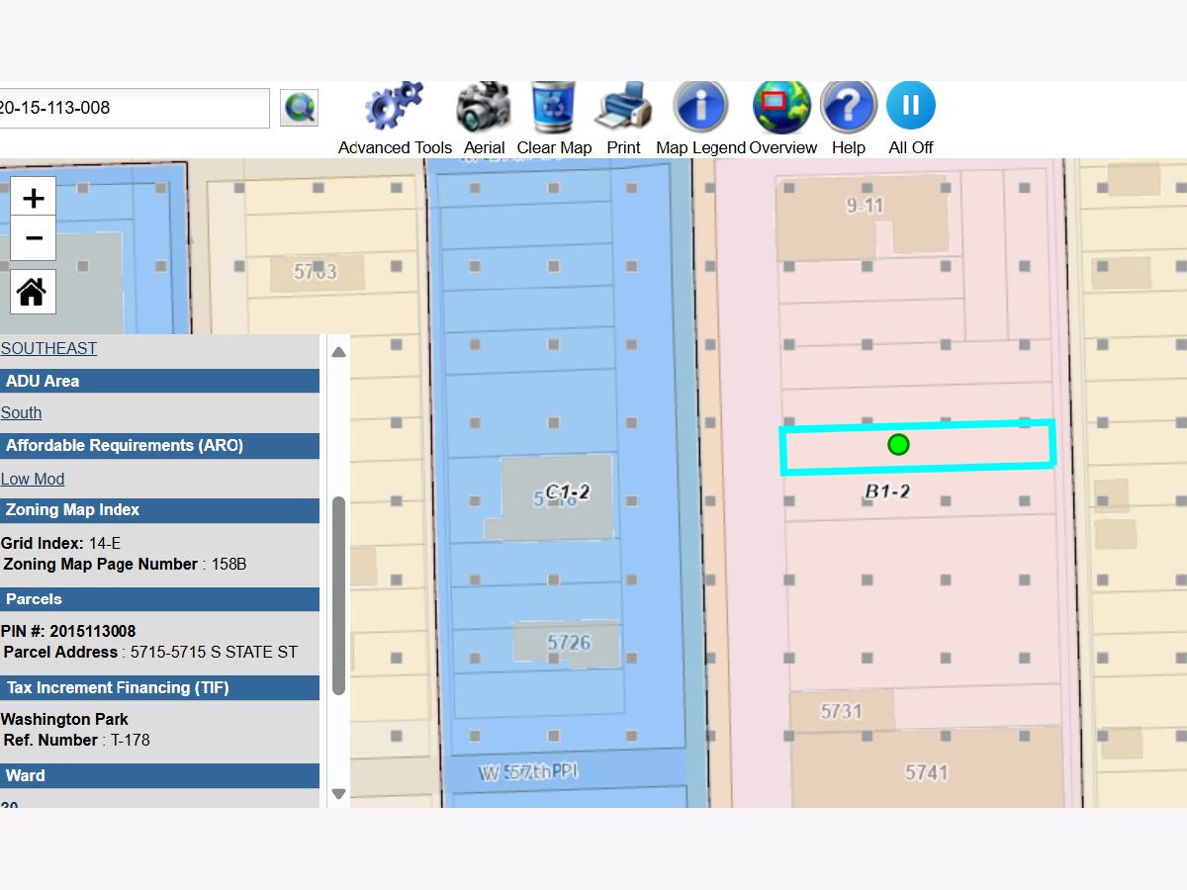
Task: Toggle All Off layers button
Action: [x=910, y=107]
